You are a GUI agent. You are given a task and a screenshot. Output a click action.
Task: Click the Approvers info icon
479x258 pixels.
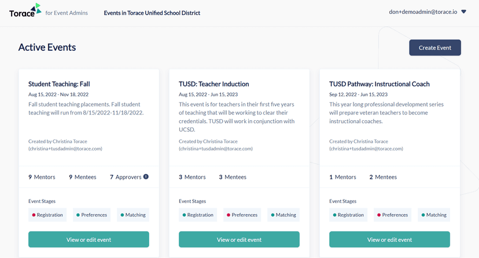pos(146,176)
